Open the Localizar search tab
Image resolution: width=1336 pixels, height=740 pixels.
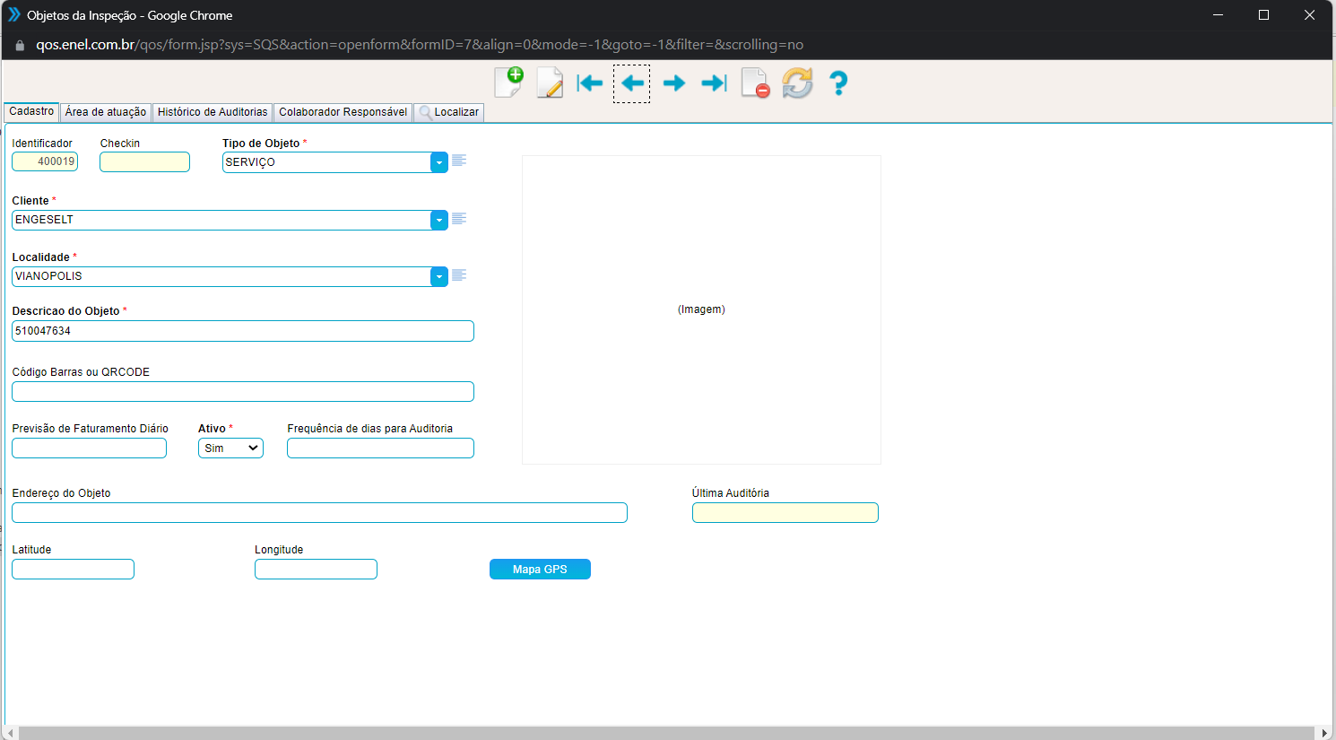pyautogui.click(x=449, y=112)
